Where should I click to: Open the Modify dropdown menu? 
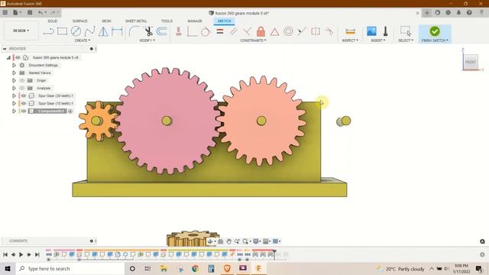tap(147, 40)
